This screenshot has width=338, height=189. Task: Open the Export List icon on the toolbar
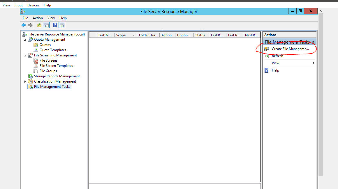tap(39, 25)
